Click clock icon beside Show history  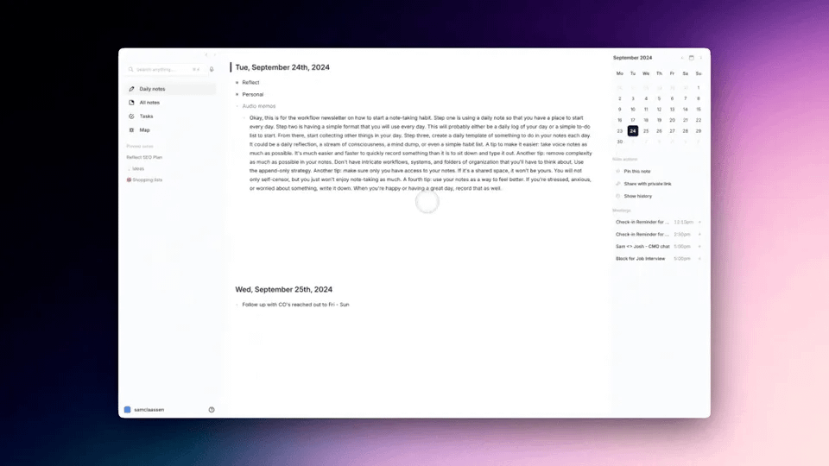618,196
